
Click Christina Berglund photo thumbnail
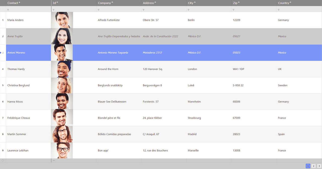click(x=62, y=85)
